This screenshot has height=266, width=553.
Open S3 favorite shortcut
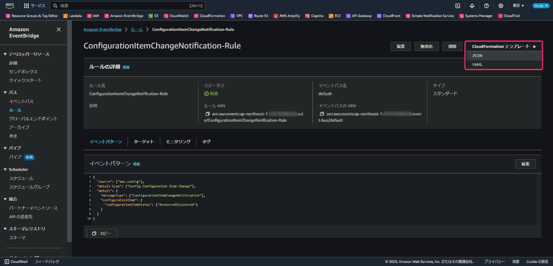click(153, 16)
